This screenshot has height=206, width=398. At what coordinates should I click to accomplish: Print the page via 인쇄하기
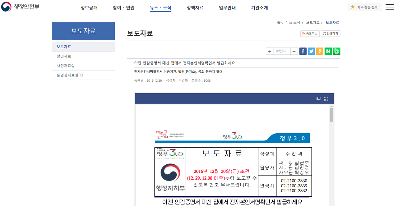tap(330, 34)
